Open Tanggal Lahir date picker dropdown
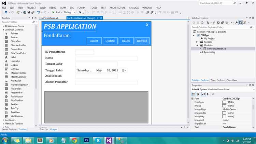This screenshot has width=256, height=144. 124,70
